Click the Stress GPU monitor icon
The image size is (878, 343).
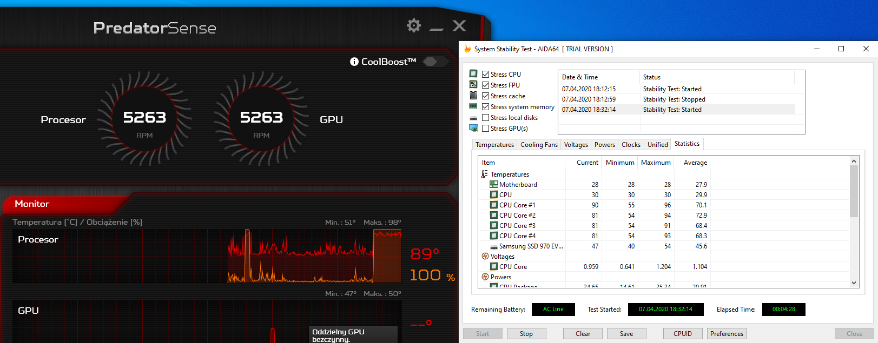[x=473, y=128]
